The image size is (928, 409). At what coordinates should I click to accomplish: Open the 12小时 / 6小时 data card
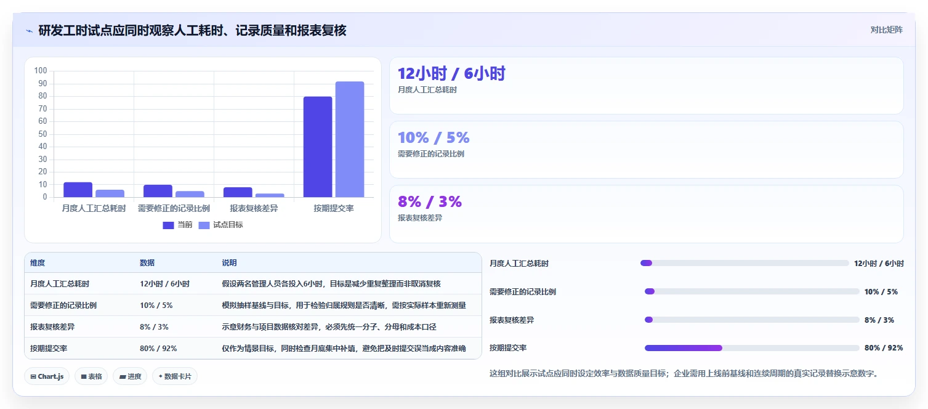pos(647,86)
